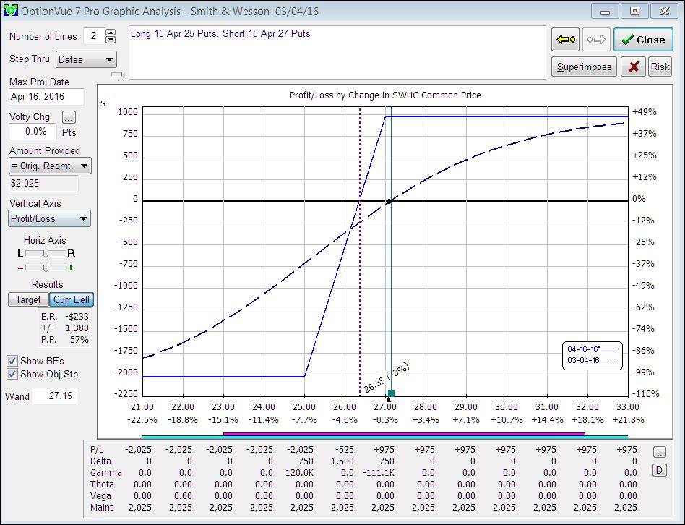The height and width of the screenshot is (525, 685).
Task: Click the teal wand marker on chart
Action: [x=391, y=393]
